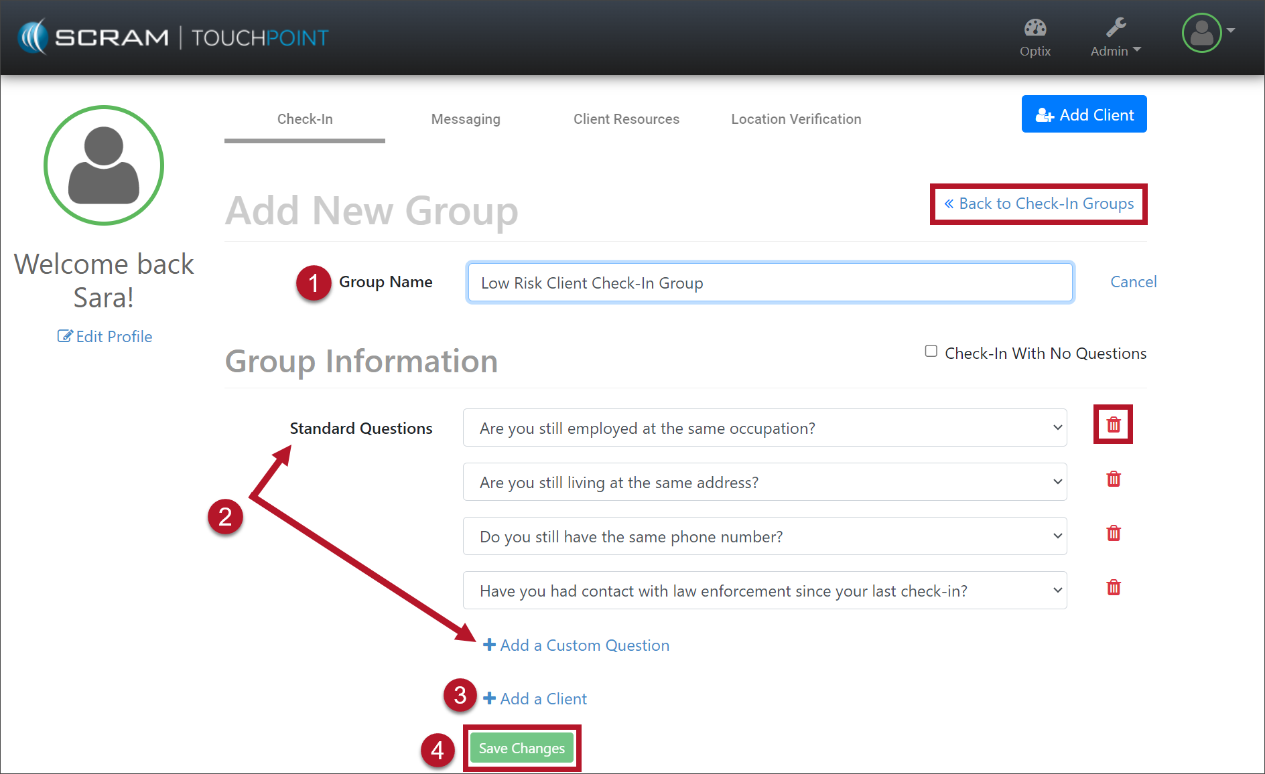
Task: Open the employment occupation question dropdown
Action: pyautogui.click(x=764, y=428)
